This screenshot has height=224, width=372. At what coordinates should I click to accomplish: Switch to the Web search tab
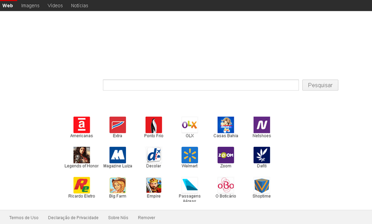7,6
